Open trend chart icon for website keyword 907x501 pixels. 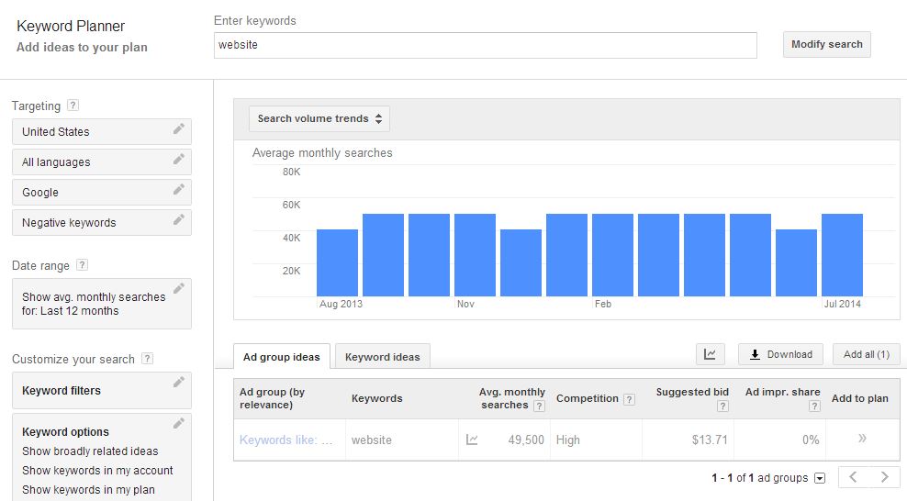472,440
